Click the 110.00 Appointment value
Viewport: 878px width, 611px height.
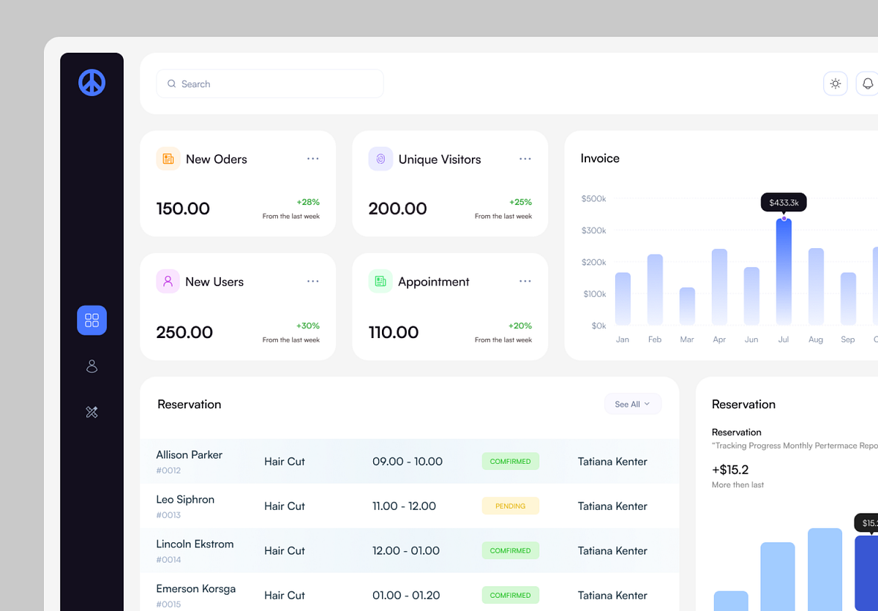pyautogui.click(x=394, y=332)
